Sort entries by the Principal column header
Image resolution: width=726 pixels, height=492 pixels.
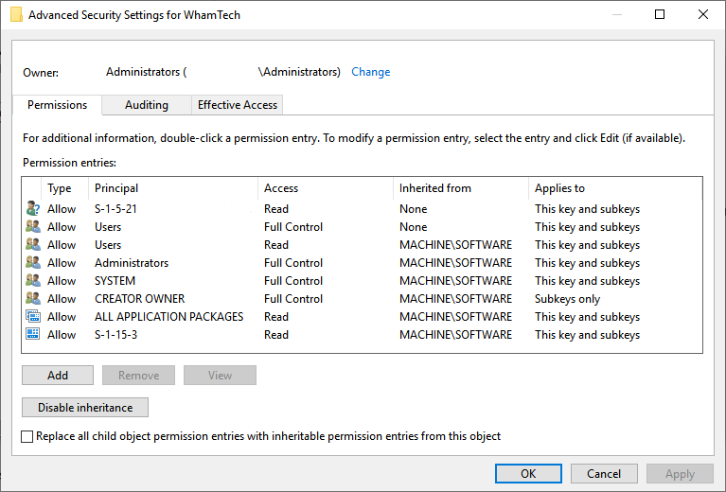coord(172,188)
